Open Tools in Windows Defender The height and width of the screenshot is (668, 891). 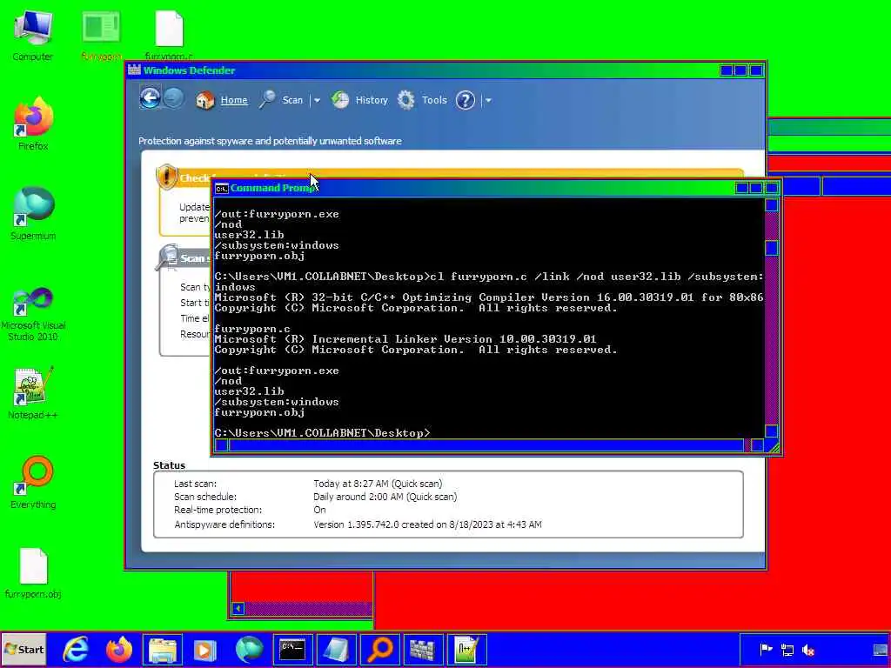click(x=434, y=100)
